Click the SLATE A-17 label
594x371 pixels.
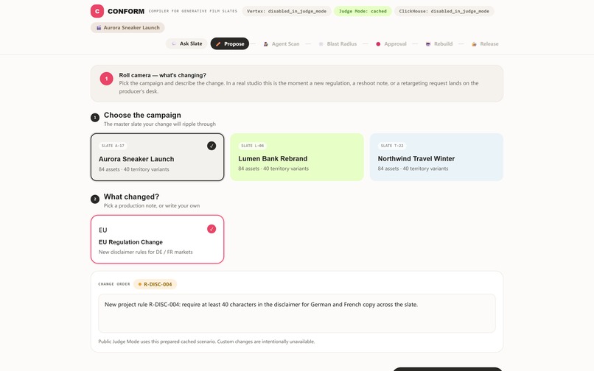click(x=113, y=146)
